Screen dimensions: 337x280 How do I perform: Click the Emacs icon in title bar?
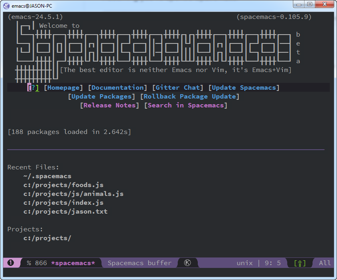[6, 6]
